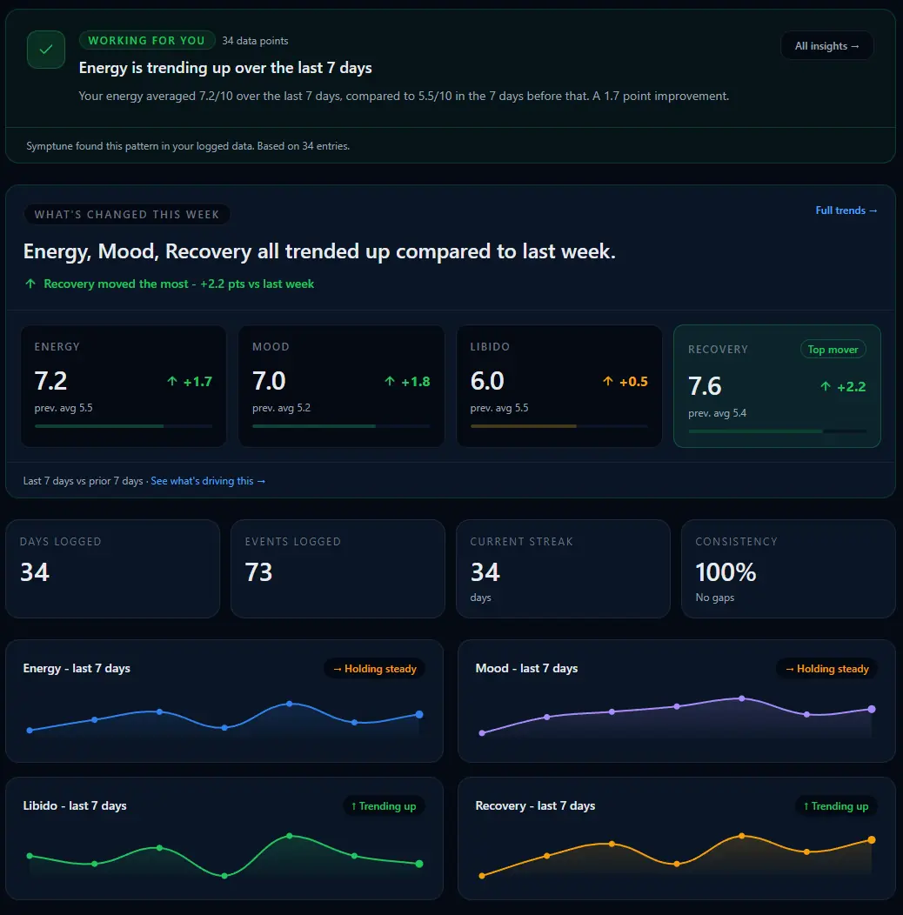
Task: Click the last data point on Mood chart
Action: (872, 709)
